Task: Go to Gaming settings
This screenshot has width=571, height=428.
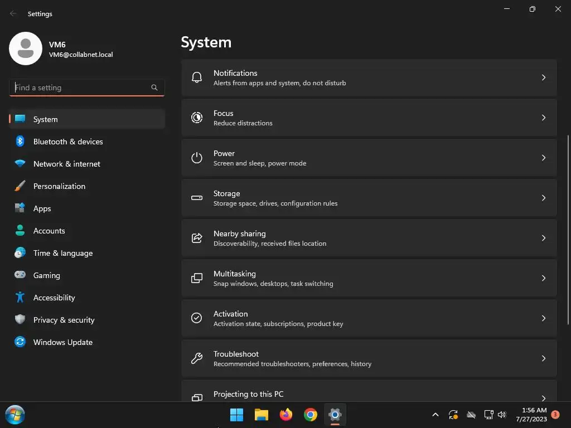Action: pyautogui.click(x=87, y=275)
